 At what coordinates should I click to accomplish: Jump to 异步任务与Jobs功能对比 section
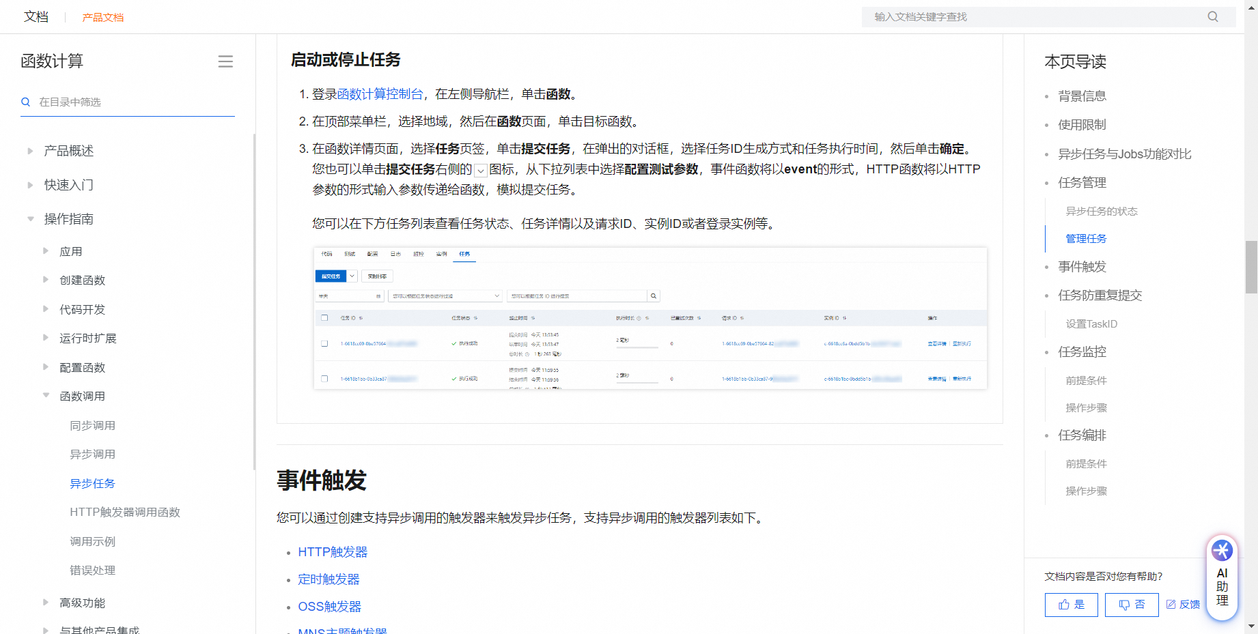(x=1124, y=154)
